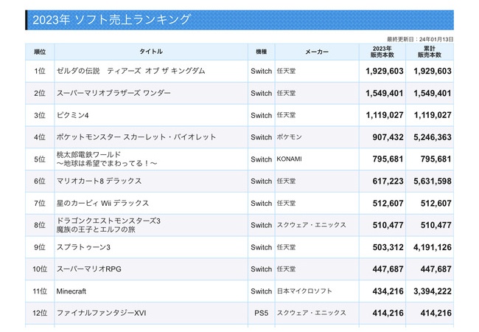Click スクウェア・エニックス in the 12位 row
This screenshot has height=332, width=479.
click(311, 313)
